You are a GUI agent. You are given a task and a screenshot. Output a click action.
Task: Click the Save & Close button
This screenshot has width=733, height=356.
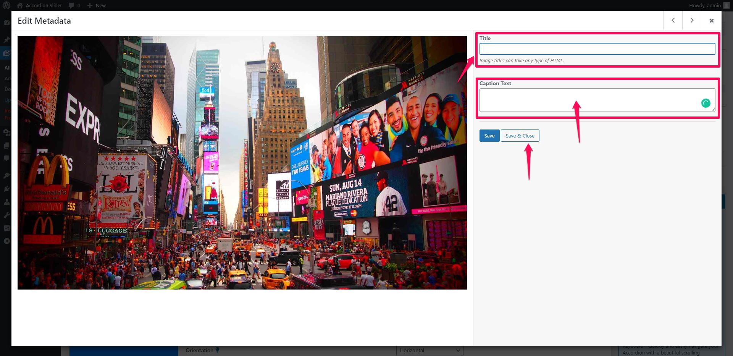tap(520, 136)
